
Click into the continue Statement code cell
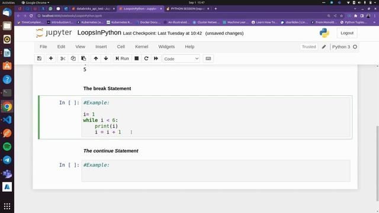pyautogui.click(x=216, y=170)
